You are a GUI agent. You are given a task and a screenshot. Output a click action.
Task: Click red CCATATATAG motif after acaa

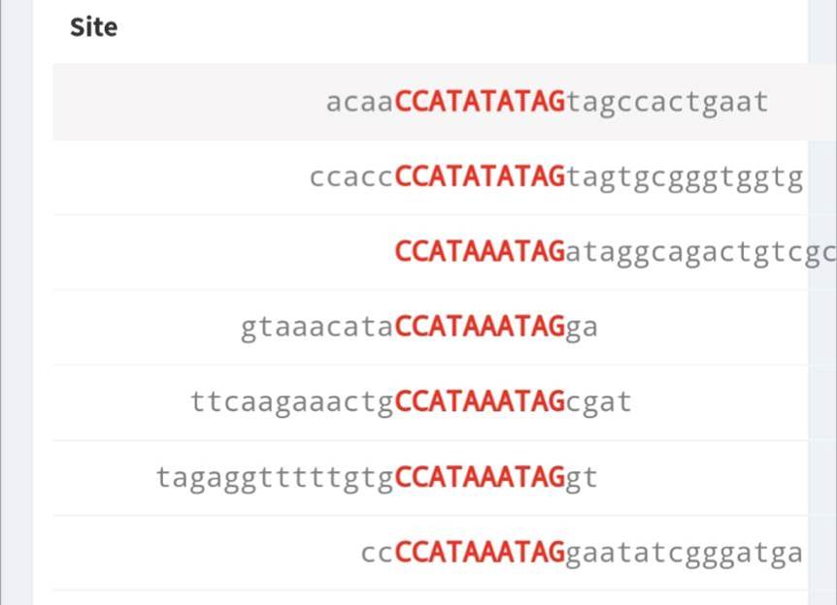481,102
